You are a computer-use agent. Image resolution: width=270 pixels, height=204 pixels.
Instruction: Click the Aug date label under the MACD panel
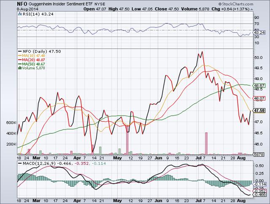coord(241,201)
